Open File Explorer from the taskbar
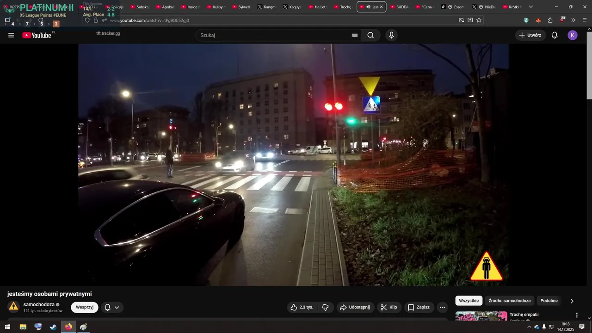 [x=23, y=327]
